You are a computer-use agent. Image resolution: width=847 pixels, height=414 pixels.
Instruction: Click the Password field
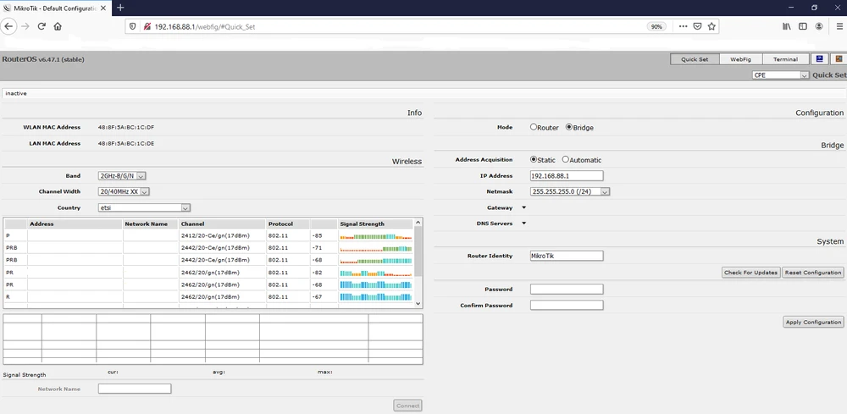(x=567, y=290)
